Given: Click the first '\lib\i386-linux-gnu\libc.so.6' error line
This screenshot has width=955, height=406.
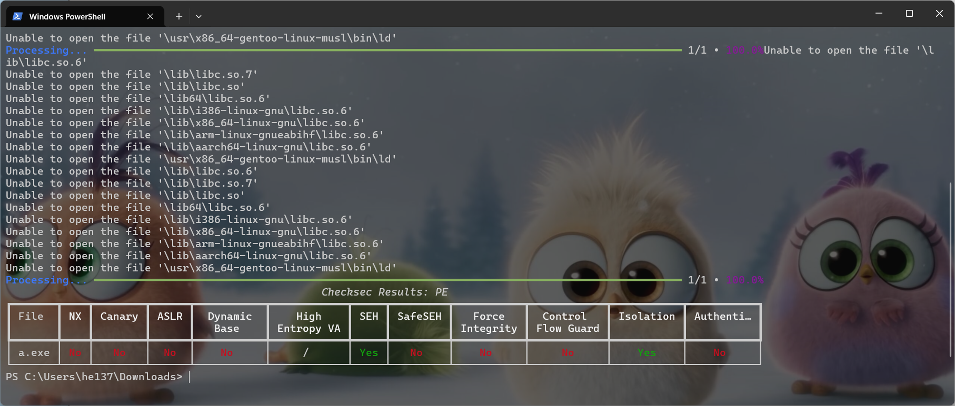Looking at the screenshot, I should 179,110.
